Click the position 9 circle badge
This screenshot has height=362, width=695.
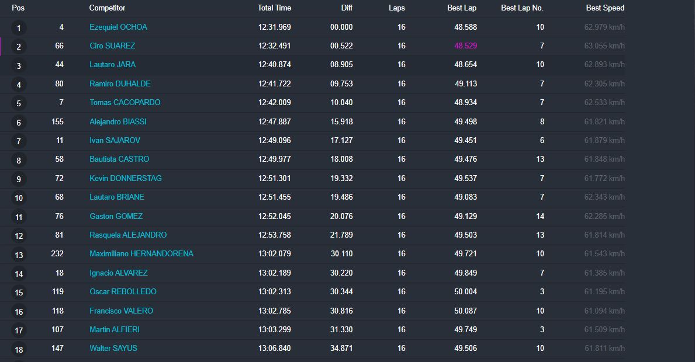19,179
